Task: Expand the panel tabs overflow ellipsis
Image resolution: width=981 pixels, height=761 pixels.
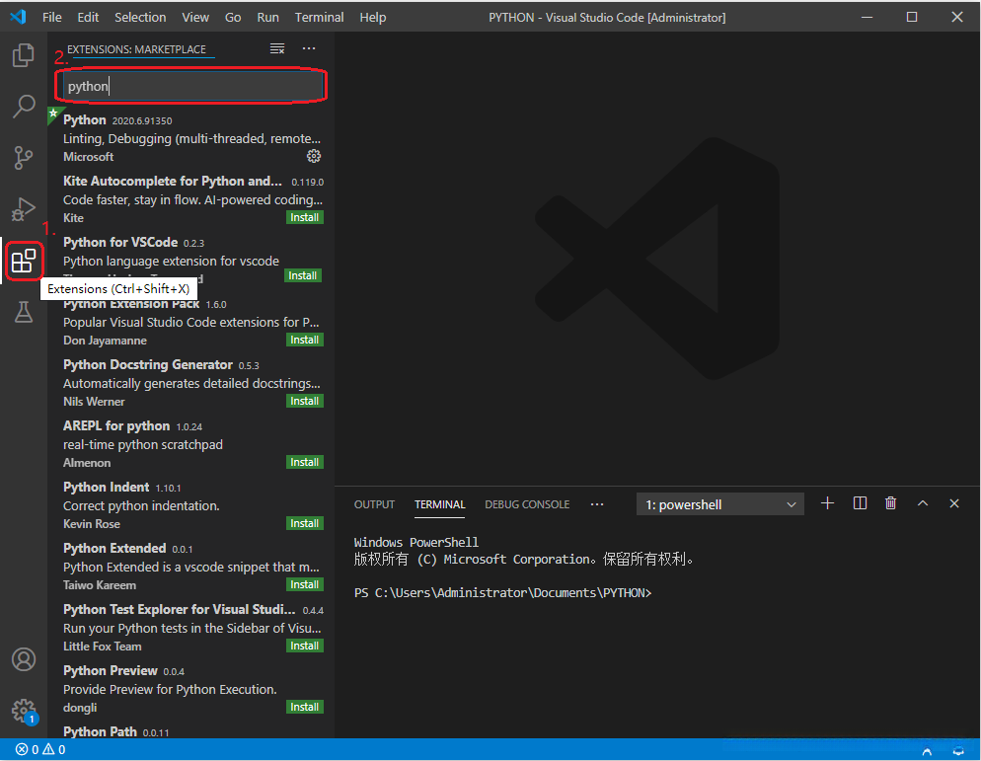Action: (x=597, y=504)
